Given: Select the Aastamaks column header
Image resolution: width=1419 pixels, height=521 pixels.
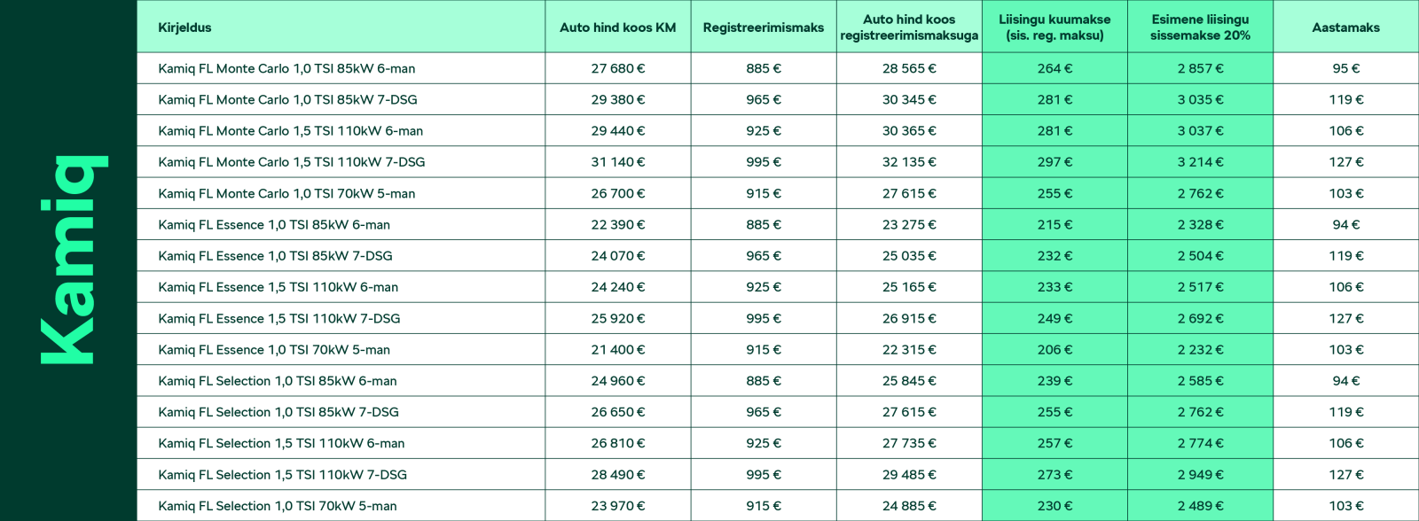Looking at the screenshot, I should [x=1345, y=27].
